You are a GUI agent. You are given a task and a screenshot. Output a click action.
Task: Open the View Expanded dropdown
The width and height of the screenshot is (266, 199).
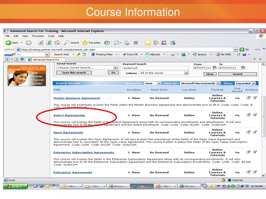254,83
